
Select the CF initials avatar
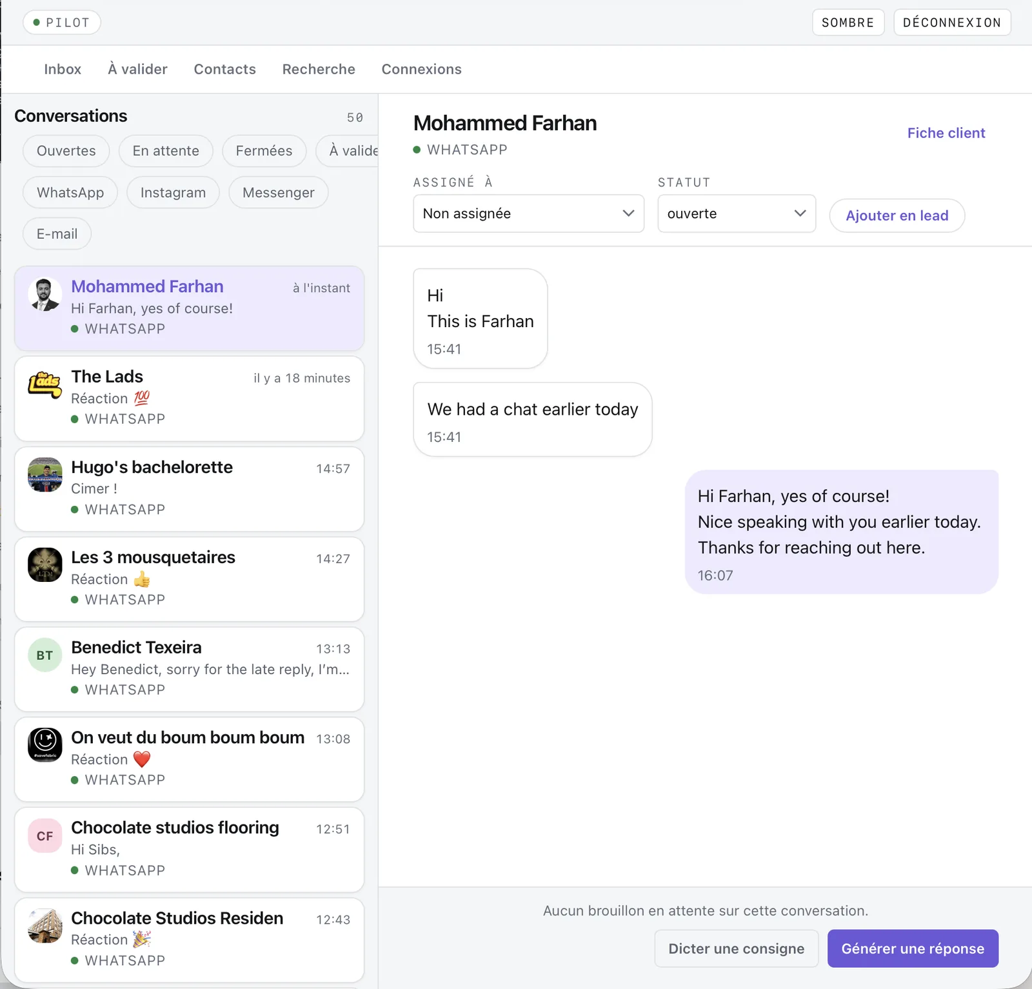45,835
